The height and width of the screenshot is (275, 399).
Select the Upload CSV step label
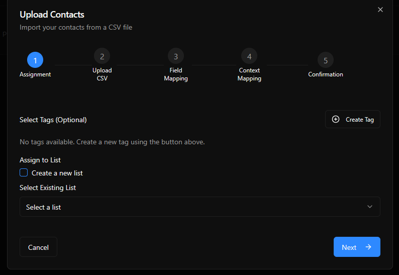pyautogui.click(x=102, y=74)
